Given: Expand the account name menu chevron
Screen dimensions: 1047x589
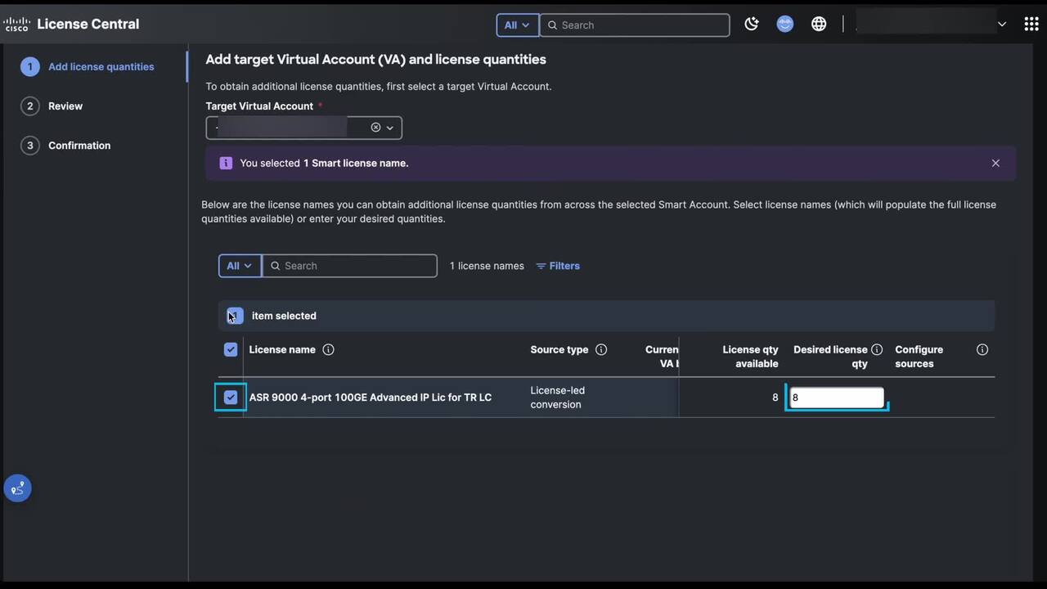Looking at the screenshot, I should coord(1002,25).
